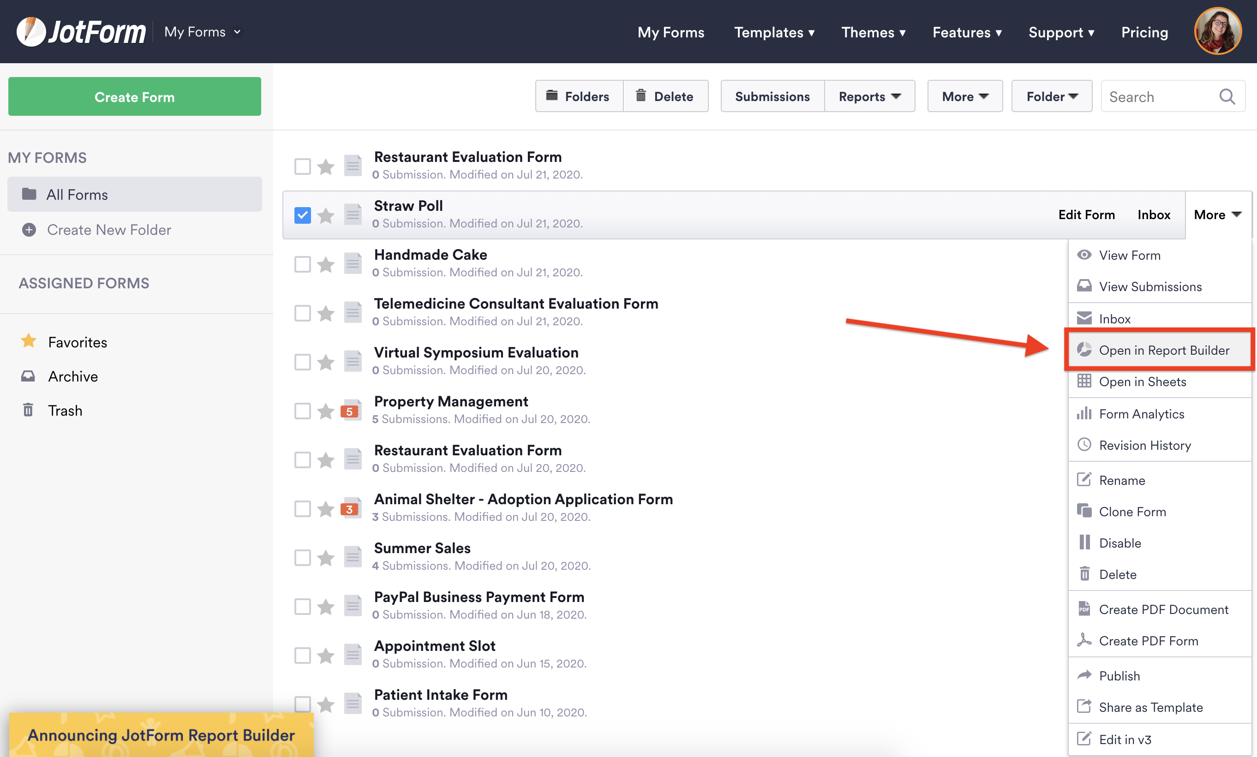Select the Virtual Symposium Evaluation checkbox
This screenshot has width=1257, height=757.
tap(303, 362)
